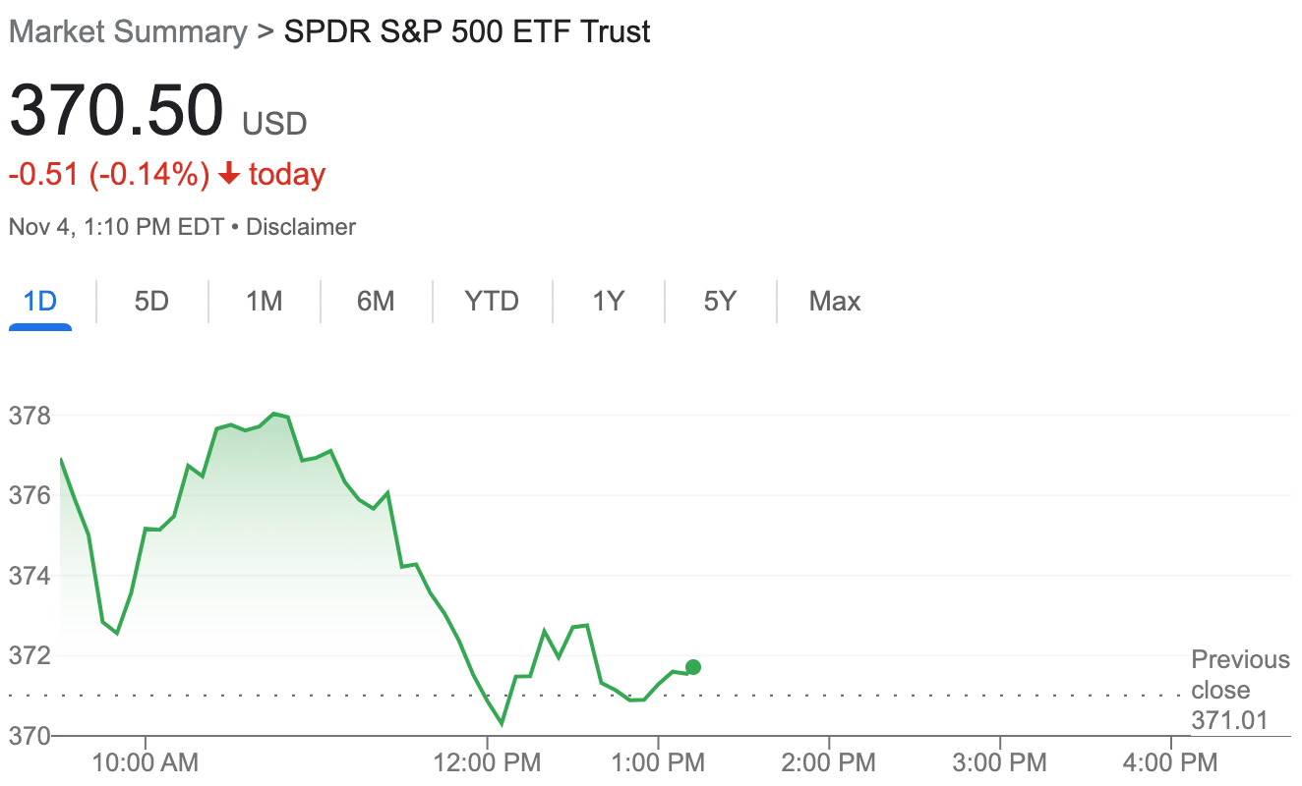The image size is (1302, 786).
Task: Open the 1M time range
Action: click(264, 301)
